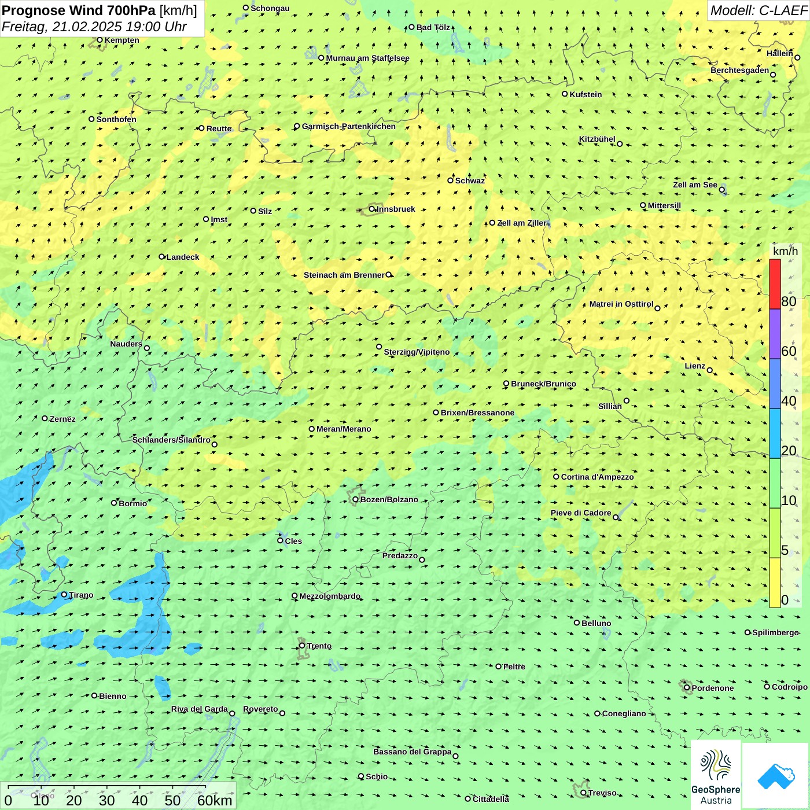Click the 'Riva del Garda' label
Screen dimensions: 810x810
(x=199, y=709)
